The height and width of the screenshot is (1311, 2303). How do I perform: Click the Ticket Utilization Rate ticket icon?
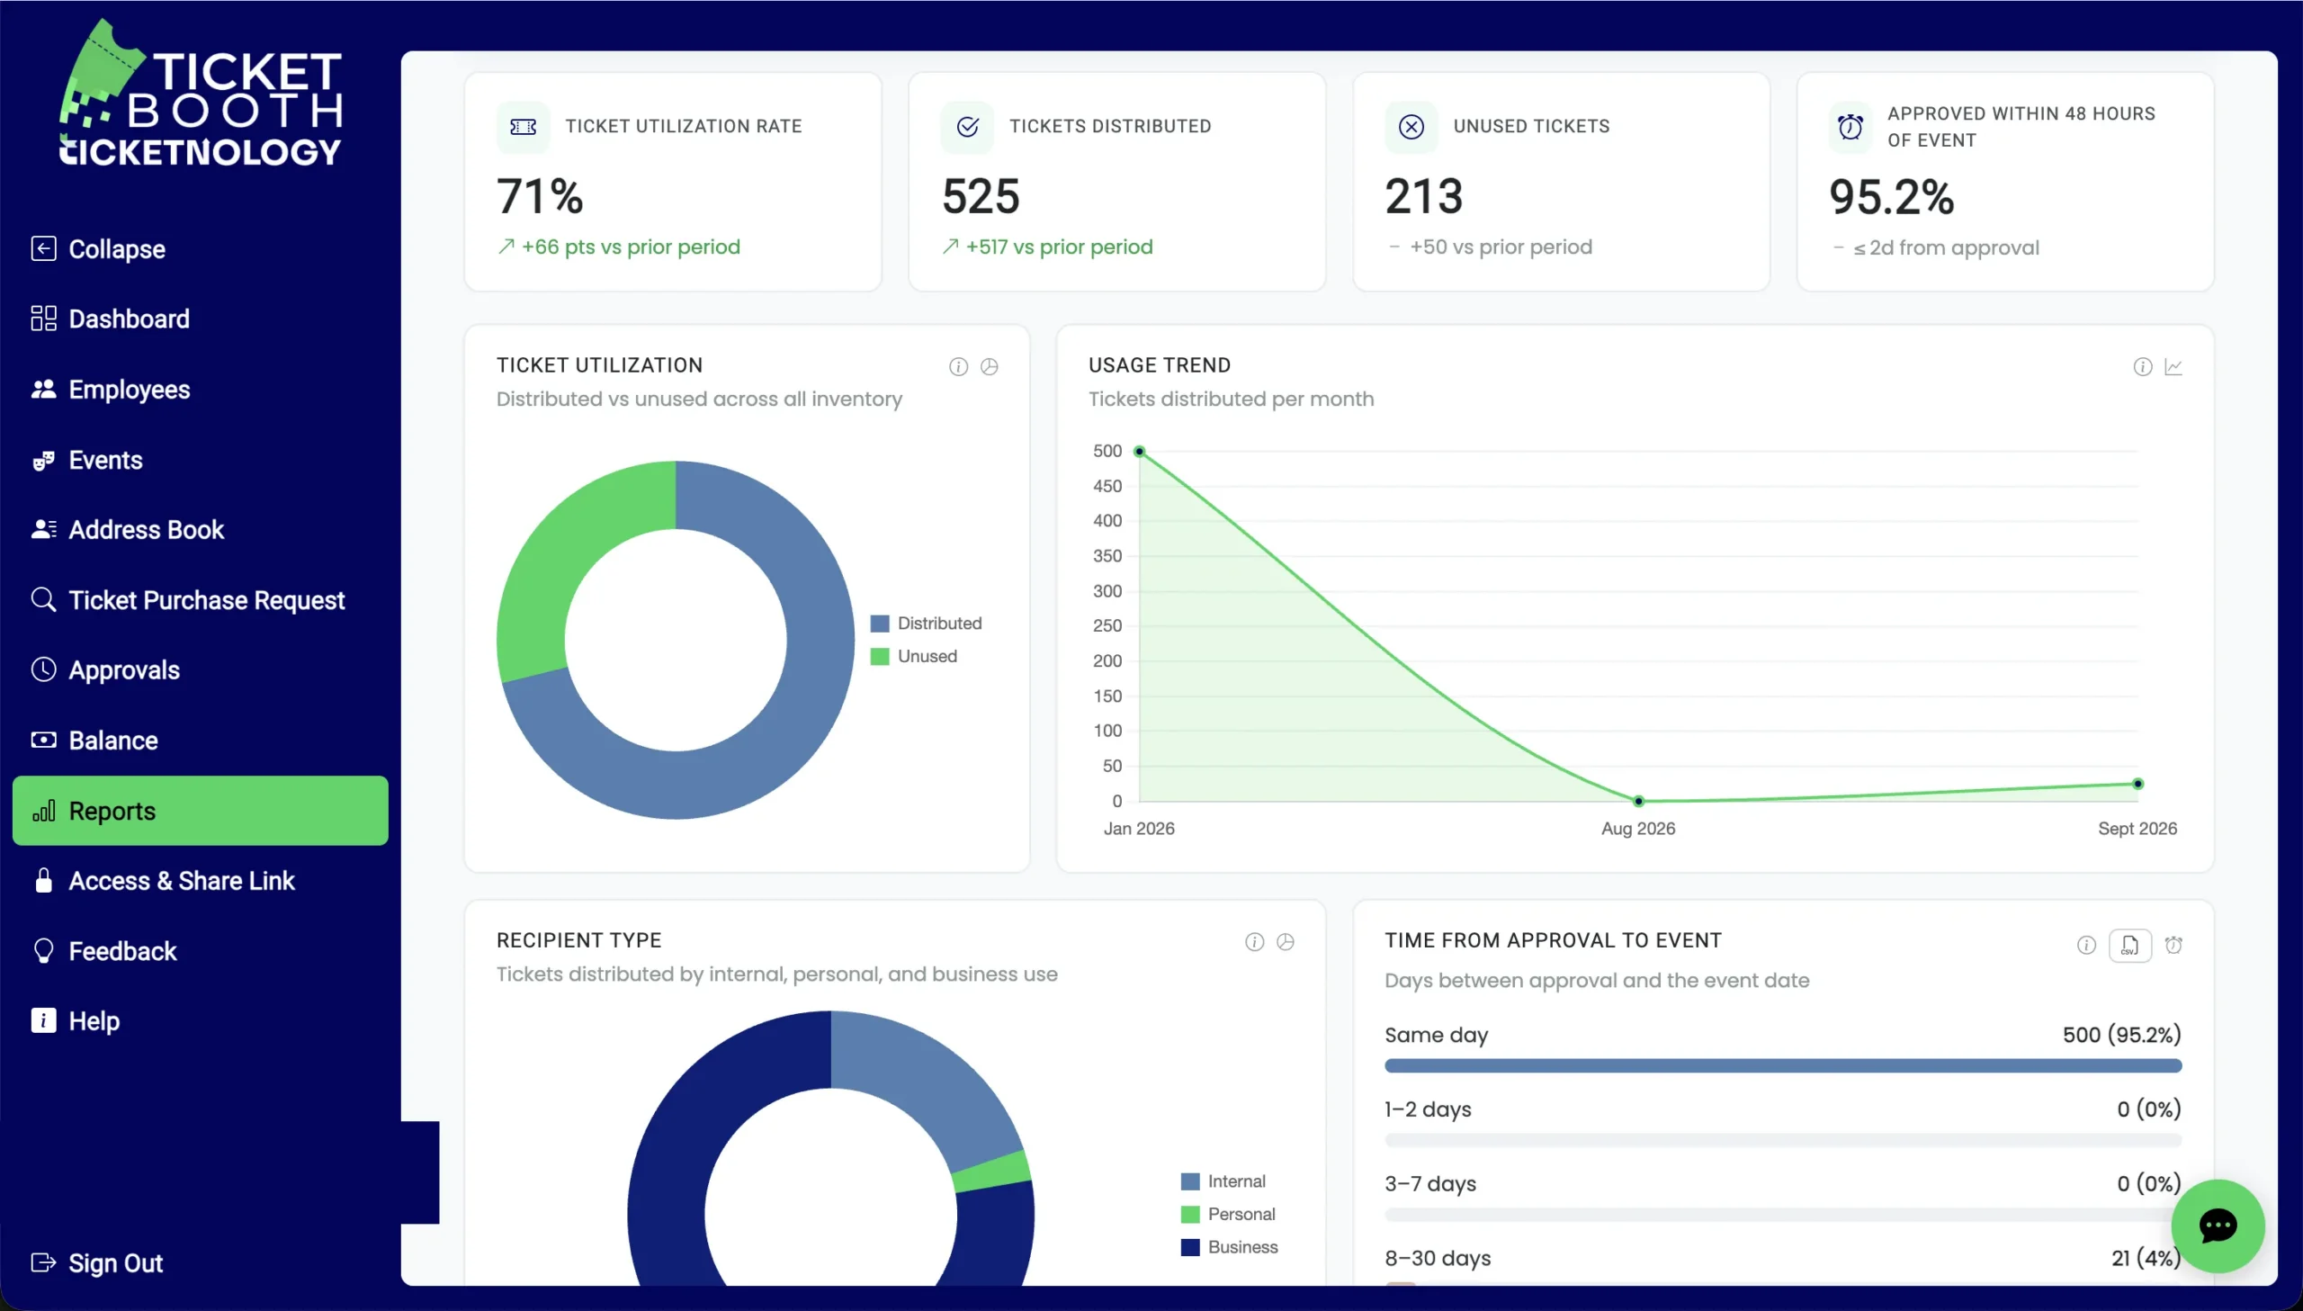tap(523, 127)
